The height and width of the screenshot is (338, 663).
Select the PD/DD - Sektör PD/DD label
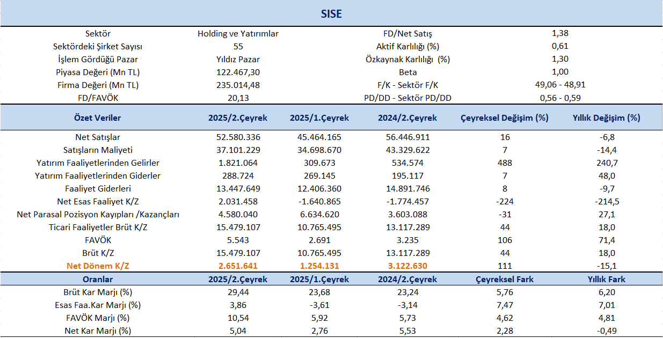point(407,98)
